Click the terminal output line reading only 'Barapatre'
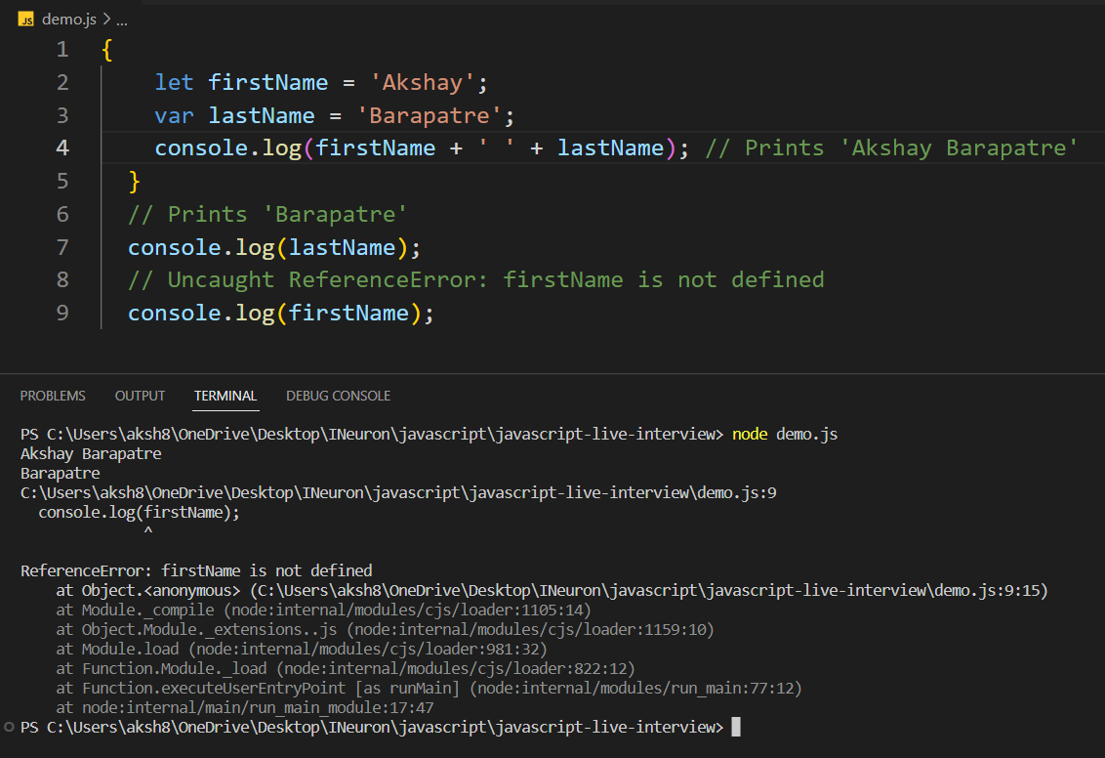This screenshot has height=758, width=1105. [x=61, y=473]
